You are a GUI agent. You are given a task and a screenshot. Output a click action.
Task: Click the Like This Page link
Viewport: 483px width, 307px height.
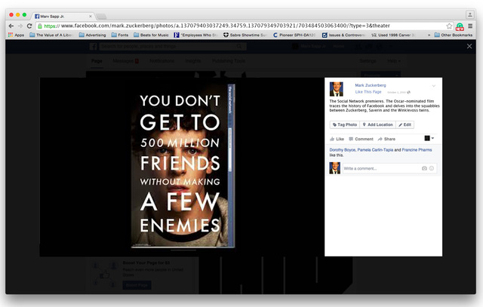coord(368,92)
